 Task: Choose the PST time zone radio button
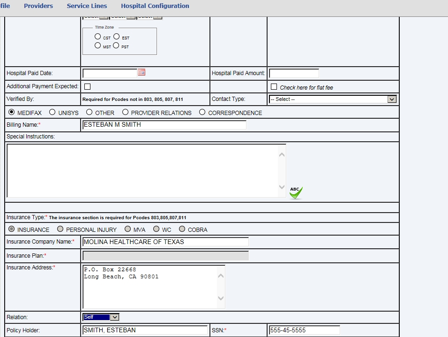(116, 46)
